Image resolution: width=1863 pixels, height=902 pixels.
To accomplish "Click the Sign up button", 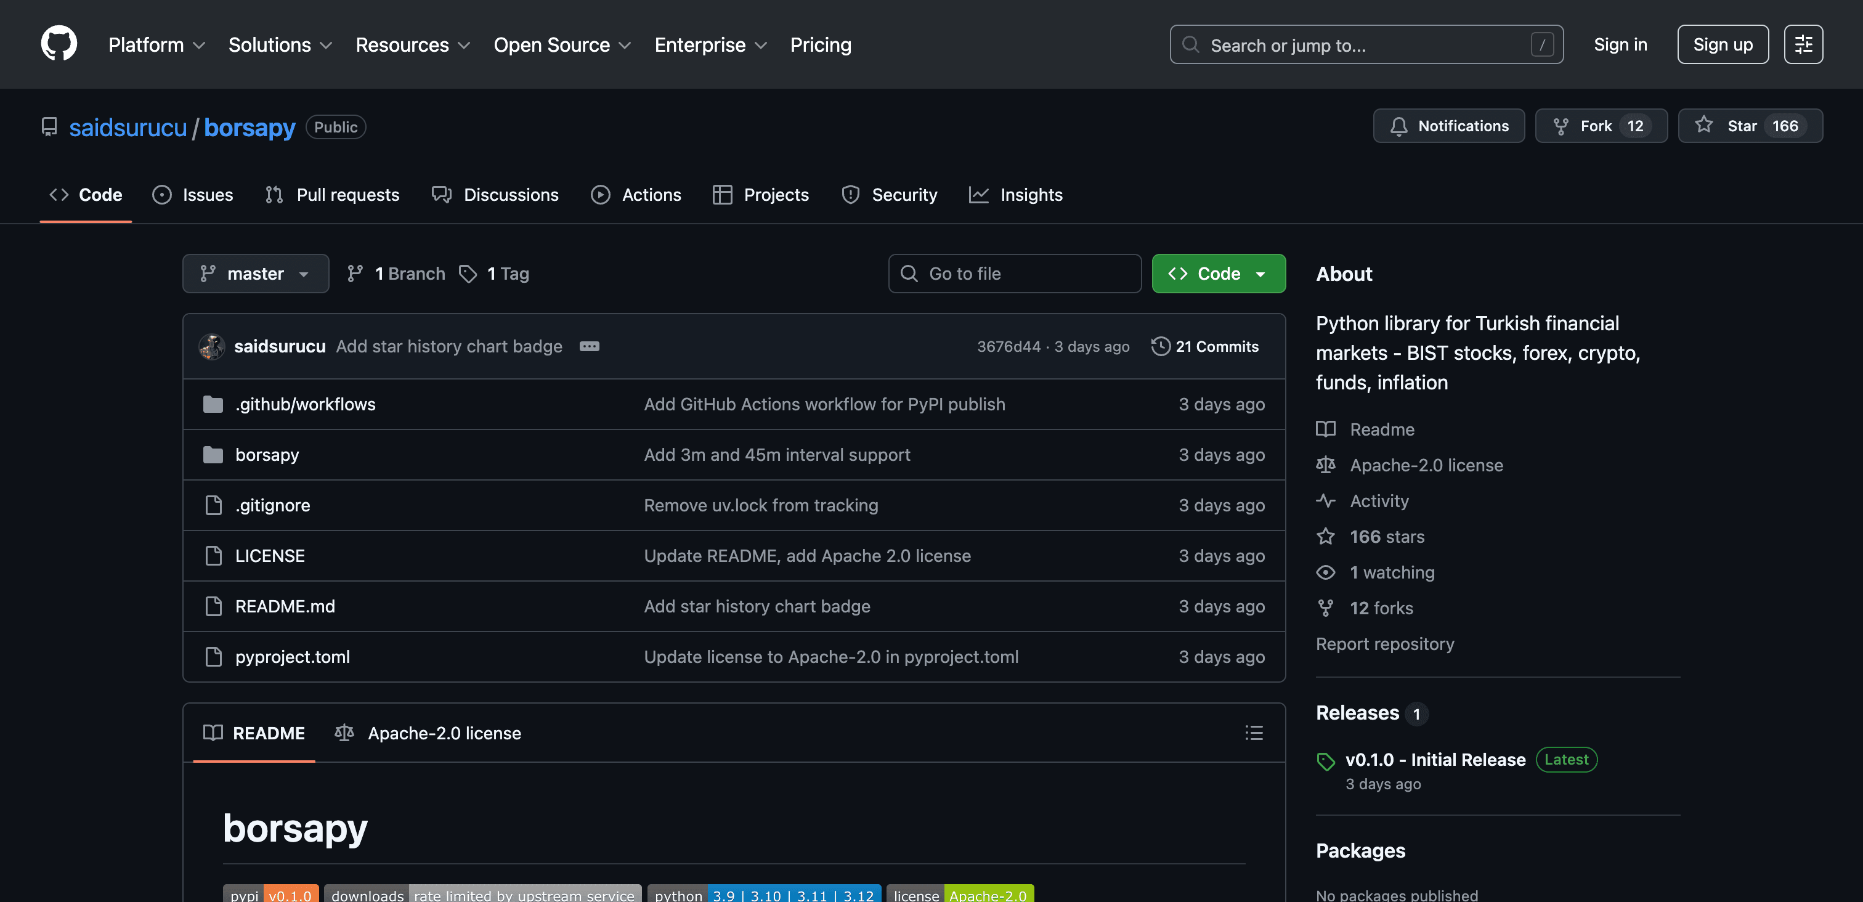I will tap(1722, 45).
